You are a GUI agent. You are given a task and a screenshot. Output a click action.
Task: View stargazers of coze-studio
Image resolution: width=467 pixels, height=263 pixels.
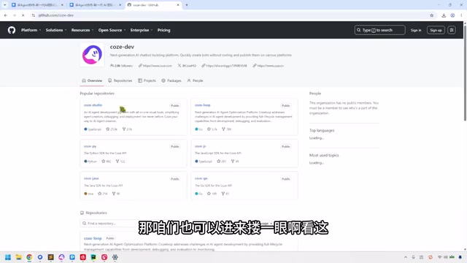(112, 129)
